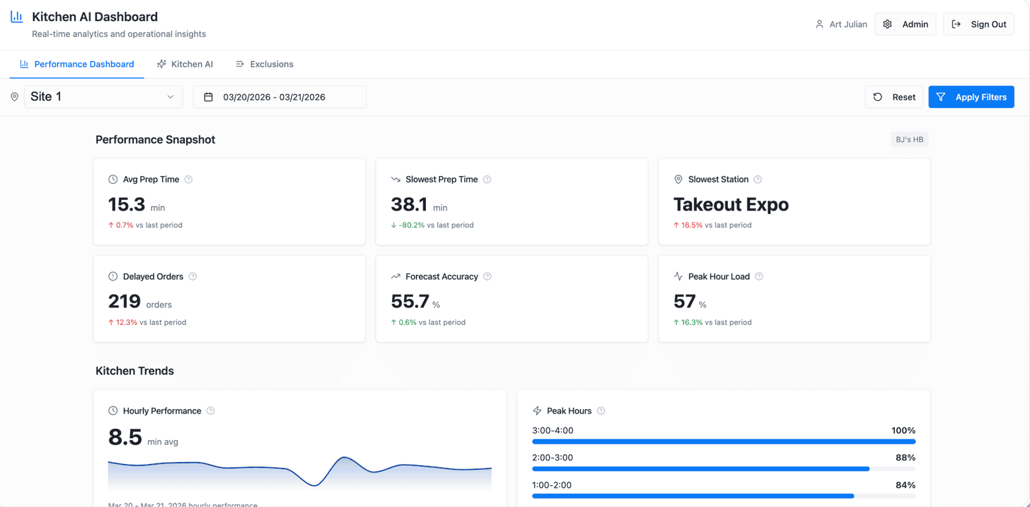Open the Exclusions tab

point(264,64)
